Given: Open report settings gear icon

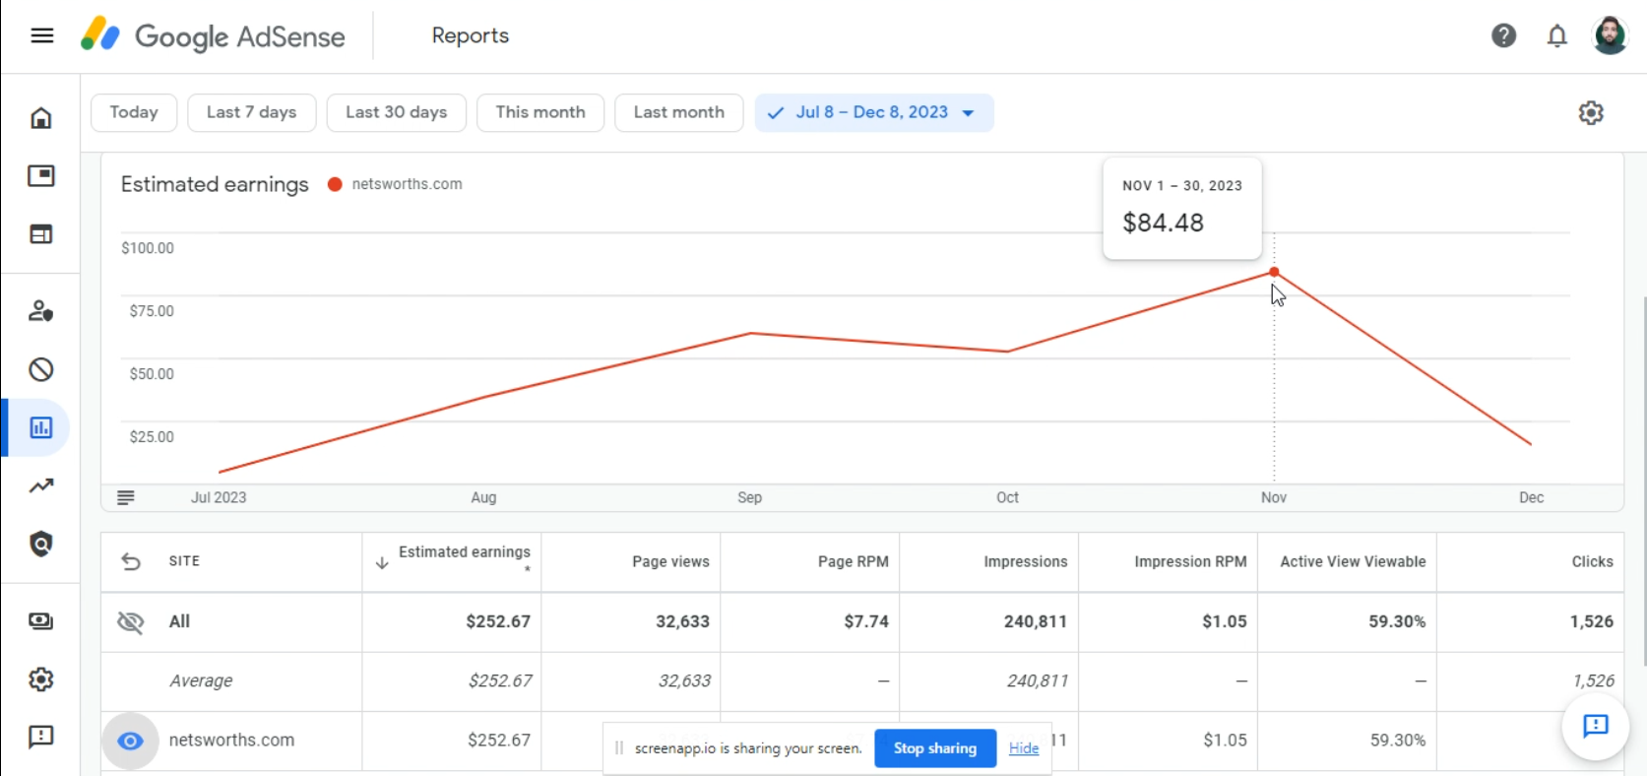Looking at the screenshot, I should tap(1591, 113).
